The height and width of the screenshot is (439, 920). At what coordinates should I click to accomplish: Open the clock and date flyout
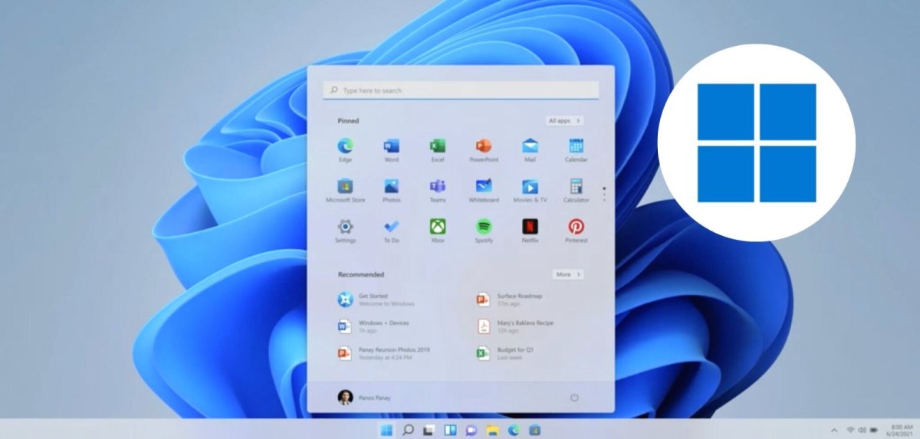point(902,430)
